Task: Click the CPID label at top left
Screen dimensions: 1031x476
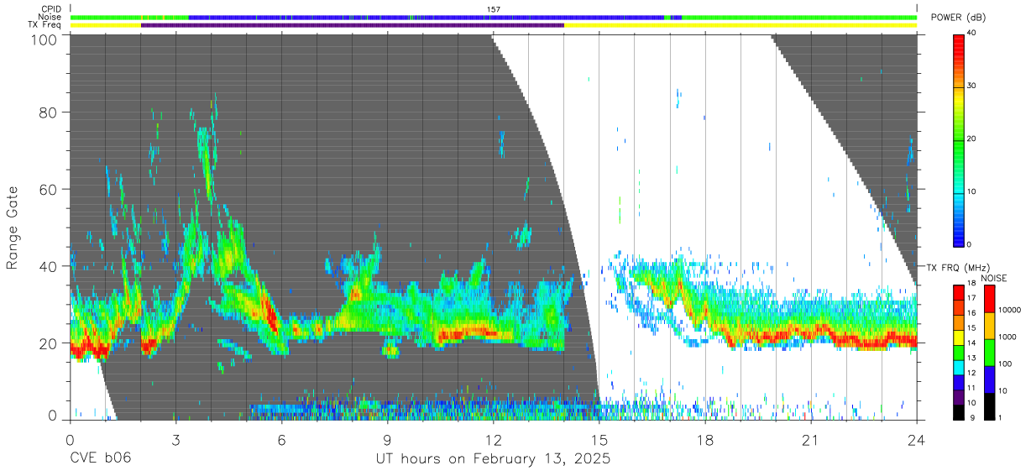Action: tap(50, 9)
